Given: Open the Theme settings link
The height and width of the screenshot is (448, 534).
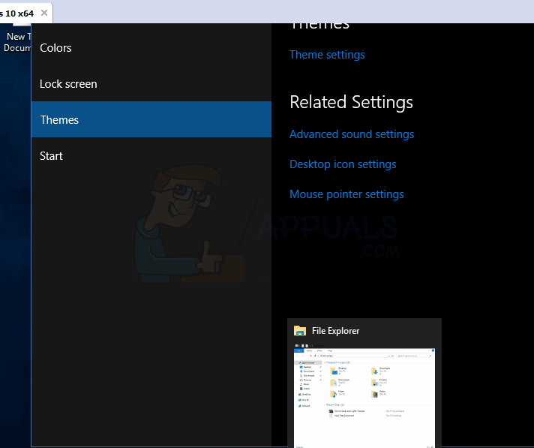Looking at the screenshot, I should point(327,55).
